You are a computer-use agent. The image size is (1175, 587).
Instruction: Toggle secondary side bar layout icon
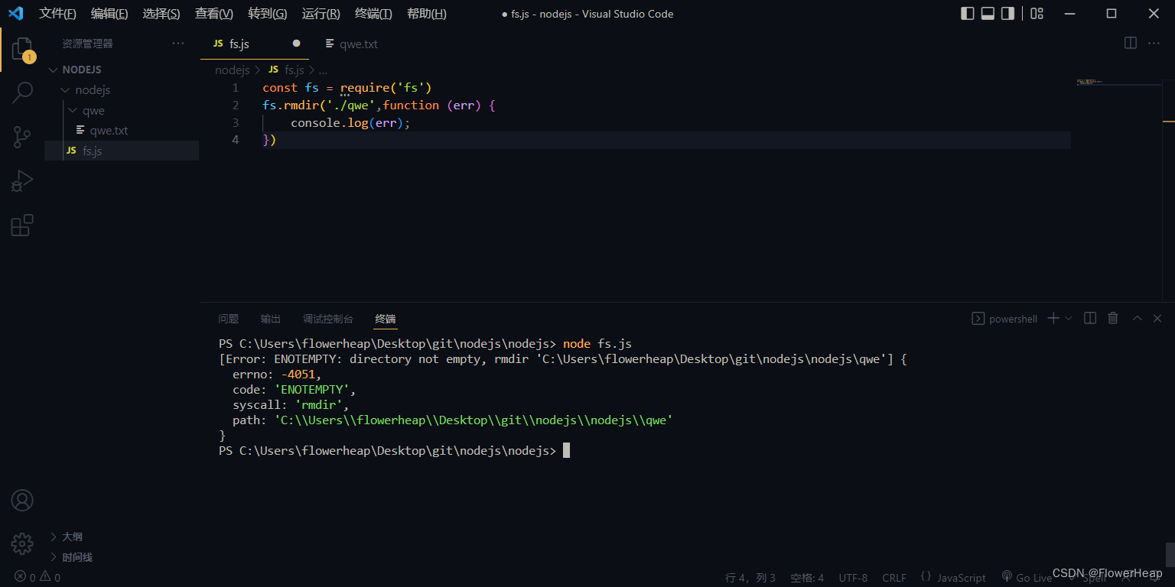pos(1007,13)
